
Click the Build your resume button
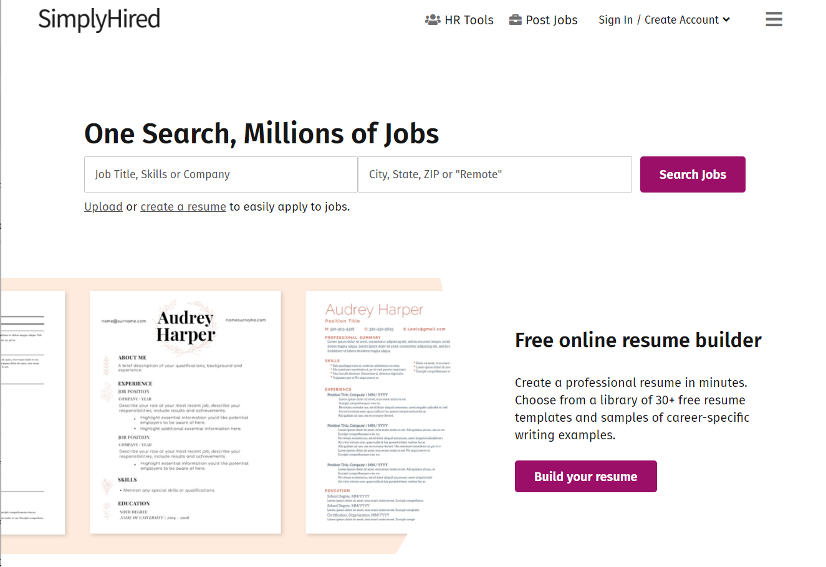[585, 476]
